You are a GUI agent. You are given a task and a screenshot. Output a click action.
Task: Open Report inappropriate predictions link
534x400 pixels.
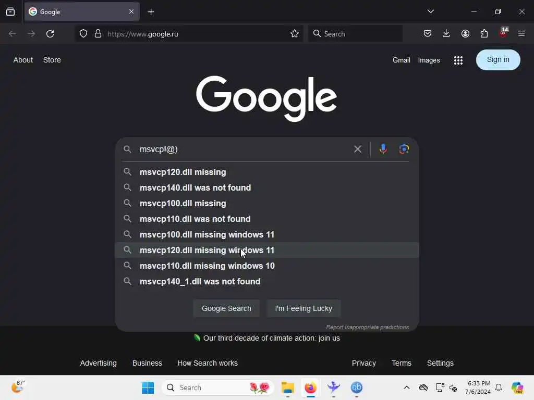click(368, 327)
